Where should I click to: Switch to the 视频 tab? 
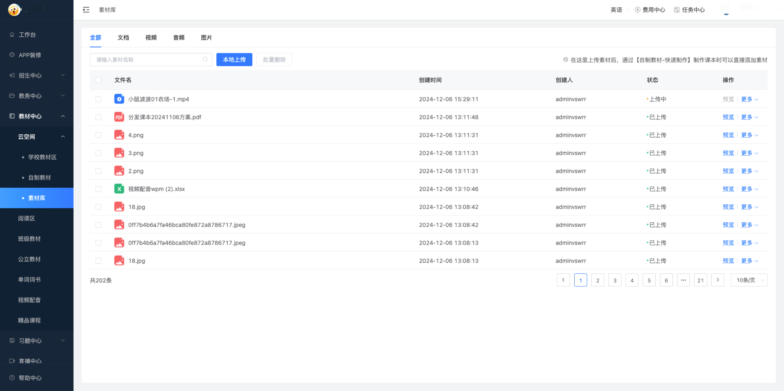[x=151, y=37]
